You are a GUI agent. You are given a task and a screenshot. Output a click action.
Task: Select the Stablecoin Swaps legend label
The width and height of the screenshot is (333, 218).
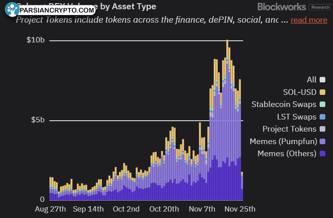click(284, 104)
